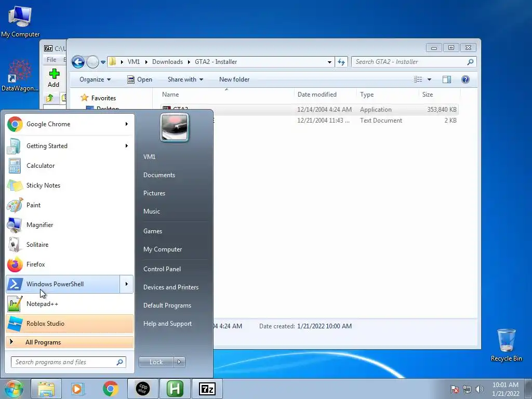Sort files by the Name column
This screenshot has width=532, height=399.
tap(227, 95)
